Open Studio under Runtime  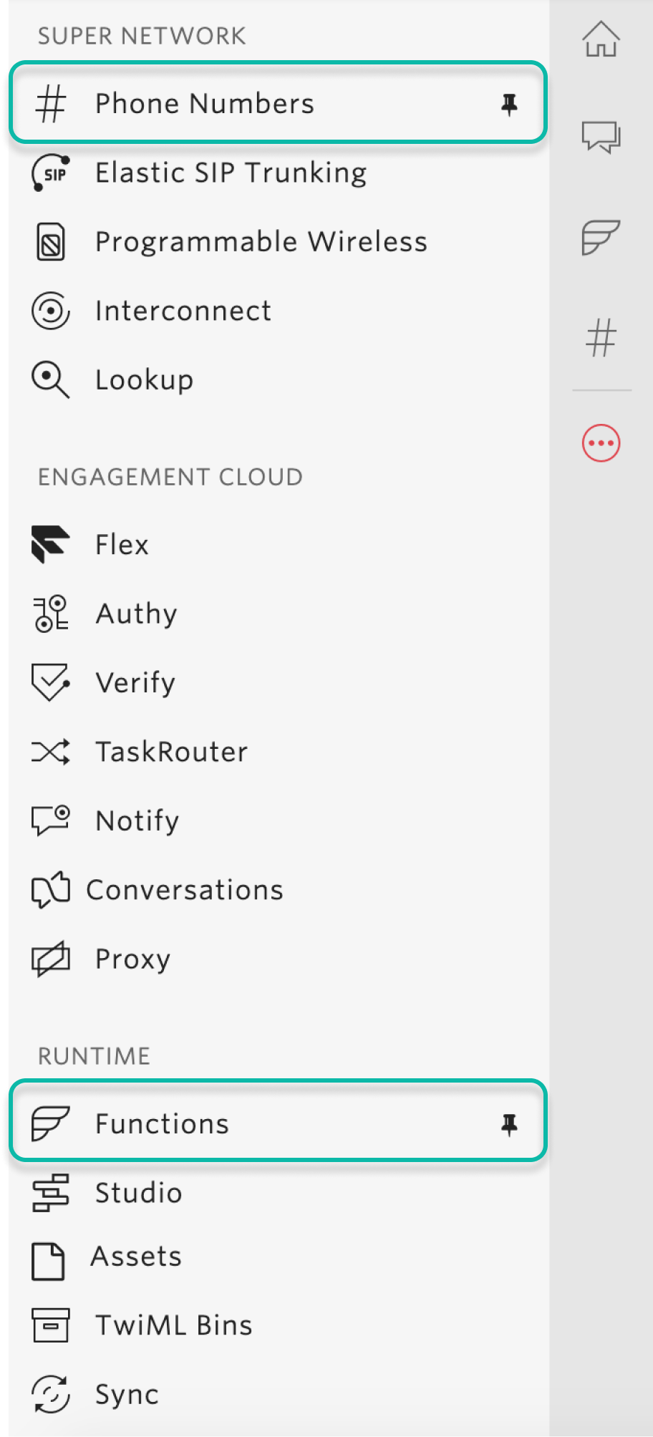tap(138, 1193)
